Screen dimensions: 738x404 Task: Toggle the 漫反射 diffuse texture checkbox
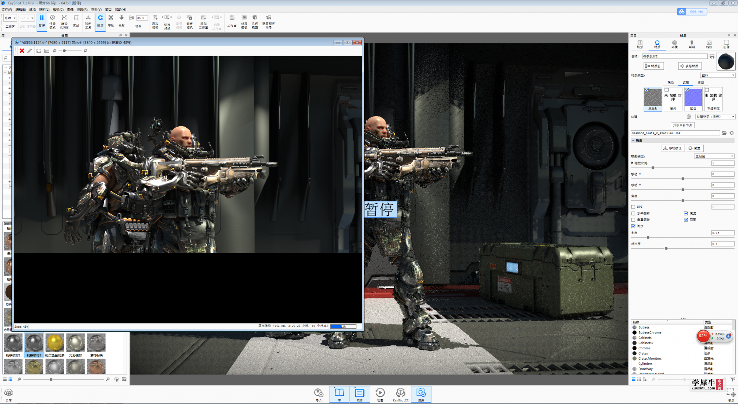(x=646, y=90)
